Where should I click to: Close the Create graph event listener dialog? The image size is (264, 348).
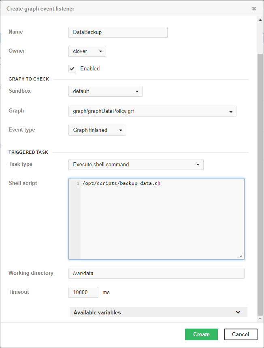click(254, 8)
